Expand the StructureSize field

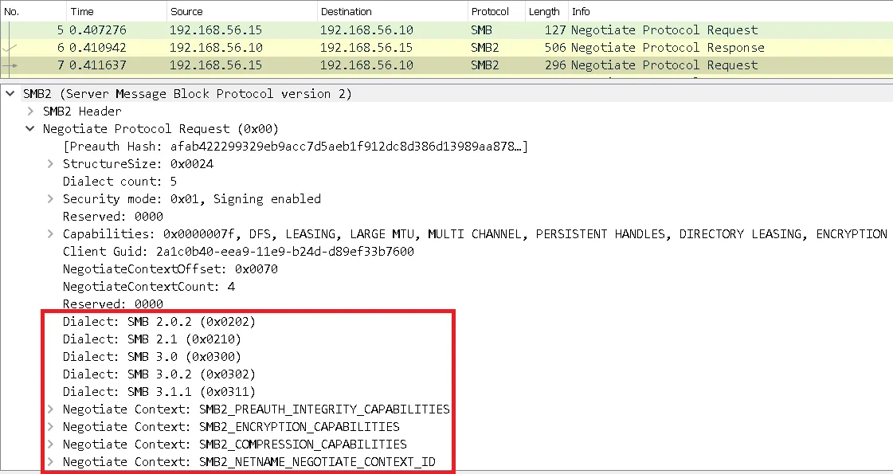coord(49,163)
